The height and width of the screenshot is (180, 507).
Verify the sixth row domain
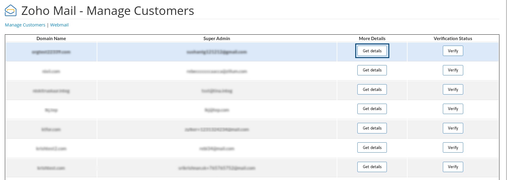tap(453, 147)
